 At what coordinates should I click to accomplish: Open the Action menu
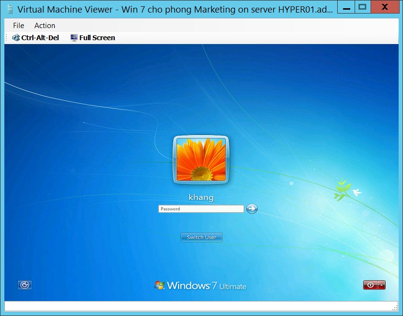[45, 26]
